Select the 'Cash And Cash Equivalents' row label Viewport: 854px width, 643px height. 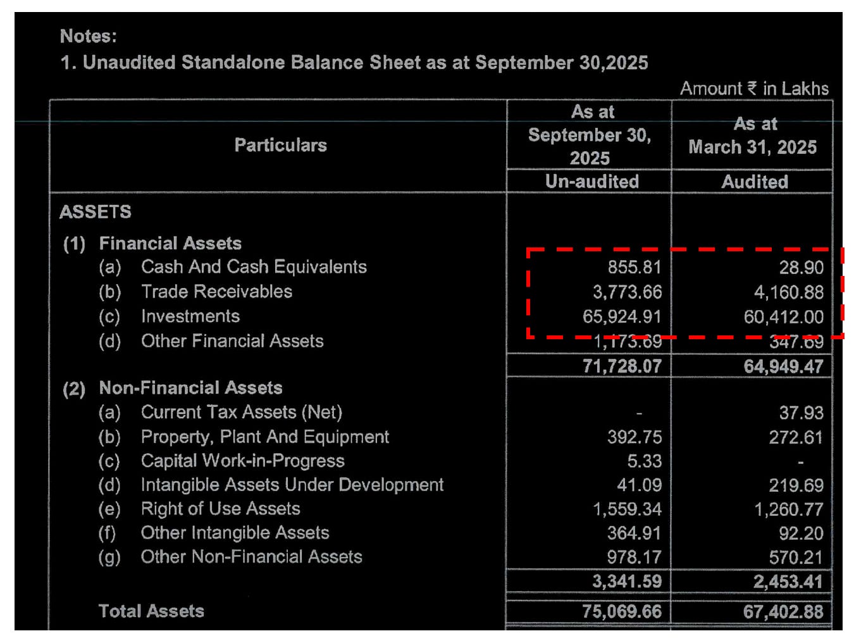[254, 267]
